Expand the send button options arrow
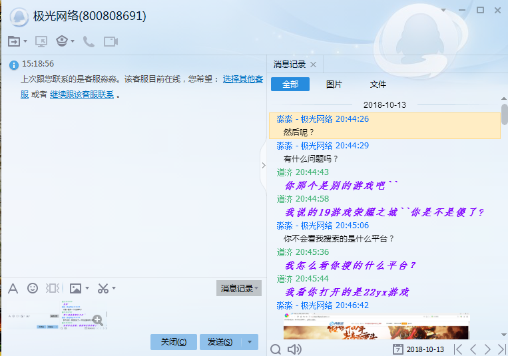Viewport: 508px width, 356px height. click(249, 342)
